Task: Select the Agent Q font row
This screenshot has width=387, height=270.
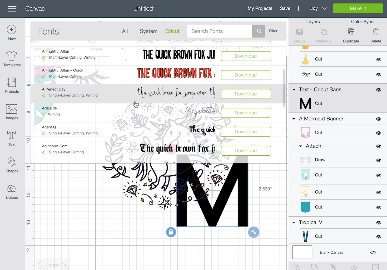Action: coord(158,132)
